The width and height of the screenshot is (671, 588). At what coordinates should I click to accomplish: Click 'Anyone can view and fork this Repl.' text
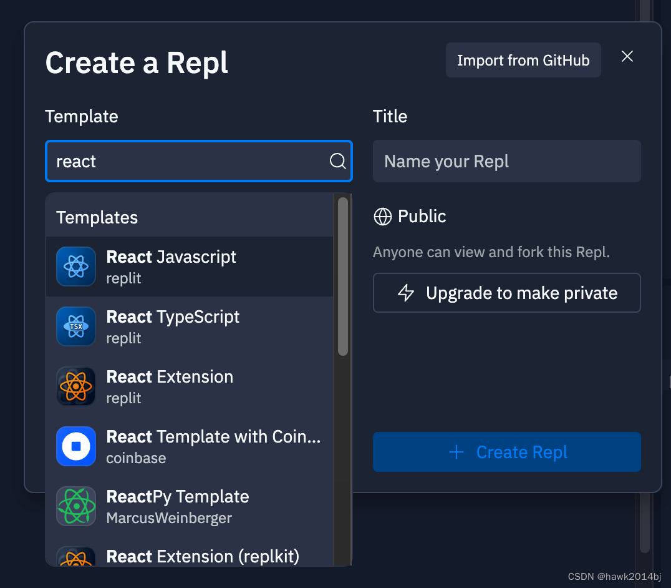[491, 252]
